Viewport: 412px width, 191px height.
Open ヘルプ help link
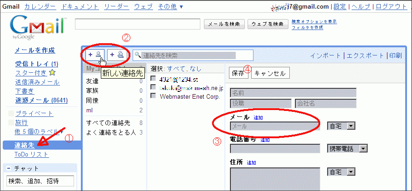click(361, 6)
